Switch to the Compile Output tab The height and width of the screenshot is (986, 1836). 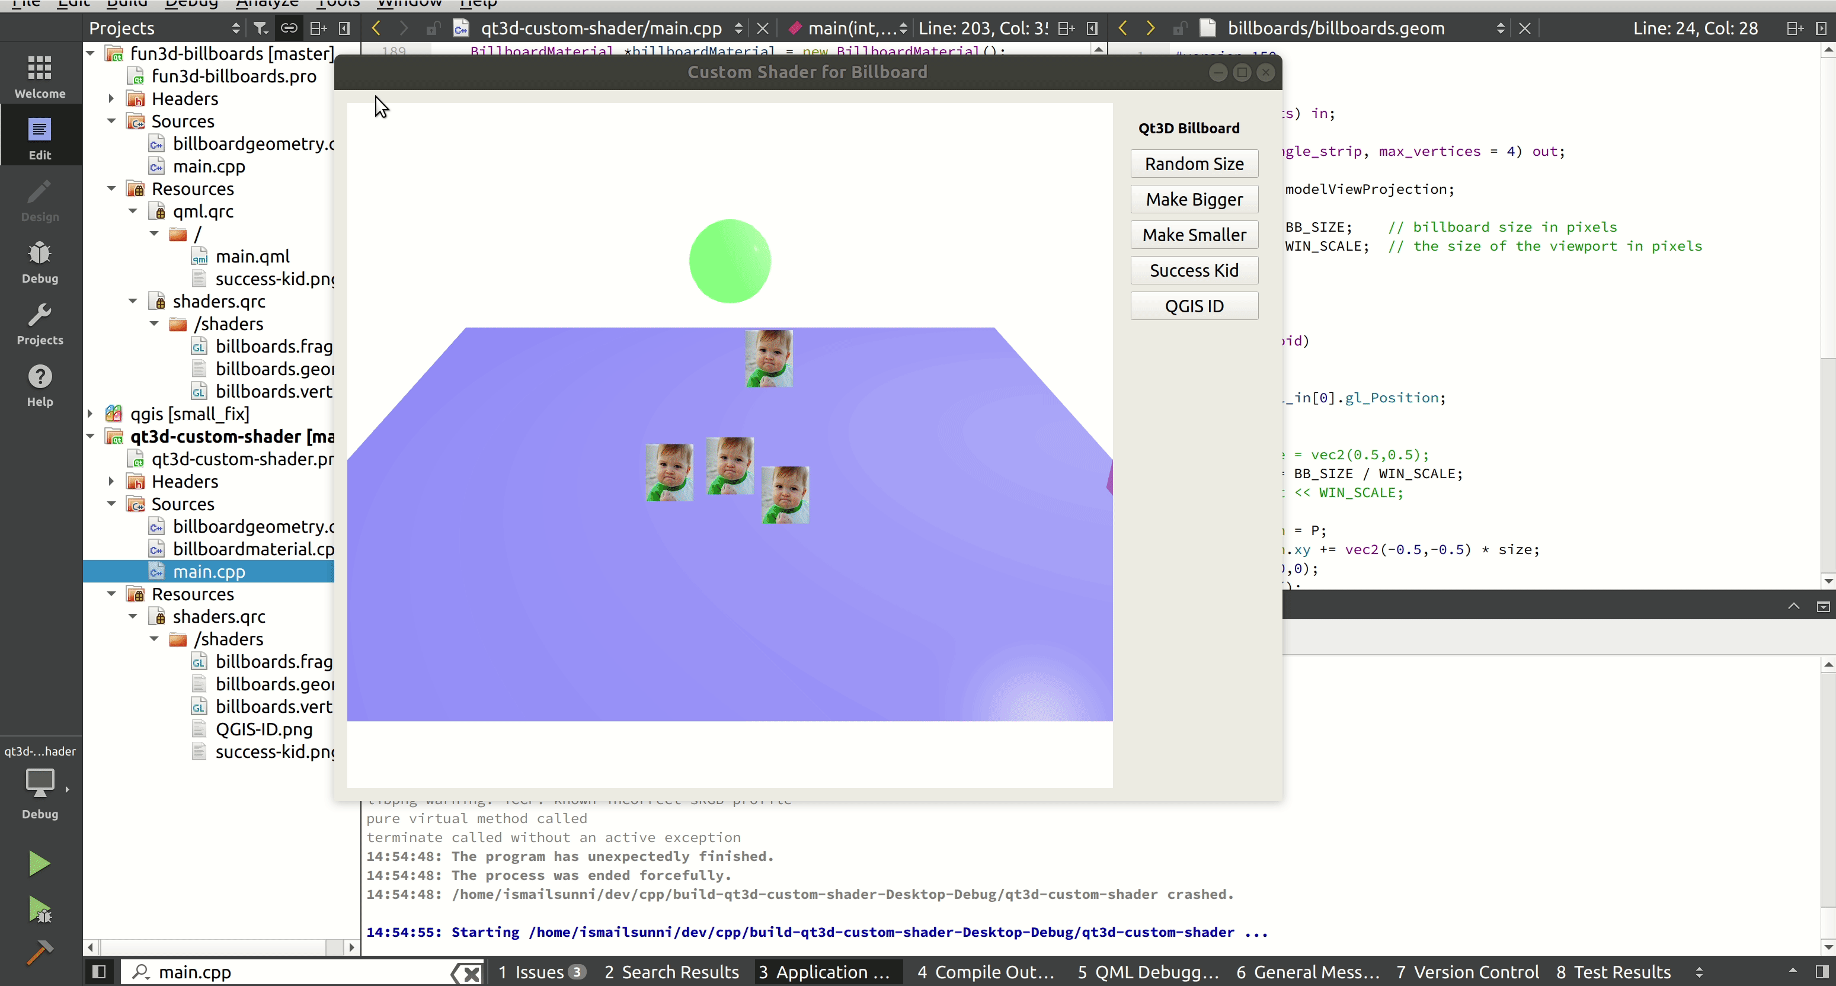[x=985, y=972]
